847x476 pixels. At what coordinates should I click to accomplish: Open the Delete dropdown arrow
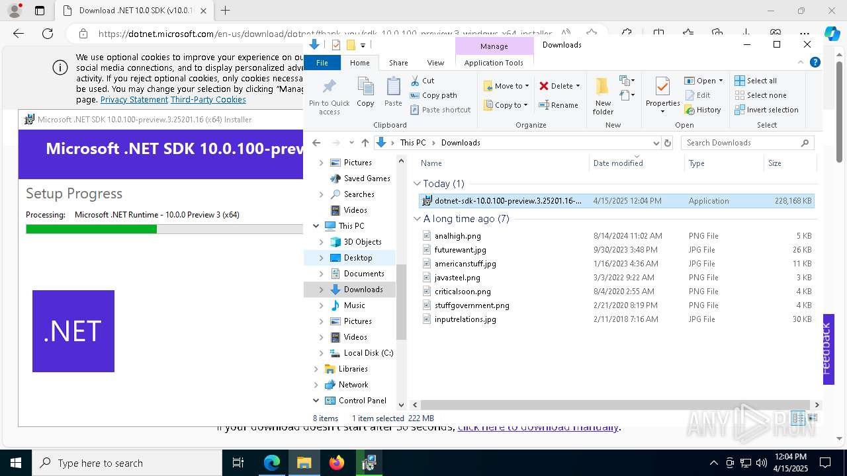point(578,86)
